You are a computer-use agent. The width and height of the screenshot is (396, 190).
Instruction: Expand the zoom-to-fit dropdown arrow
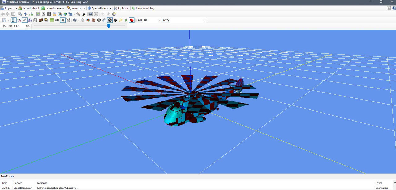(8, 20)
